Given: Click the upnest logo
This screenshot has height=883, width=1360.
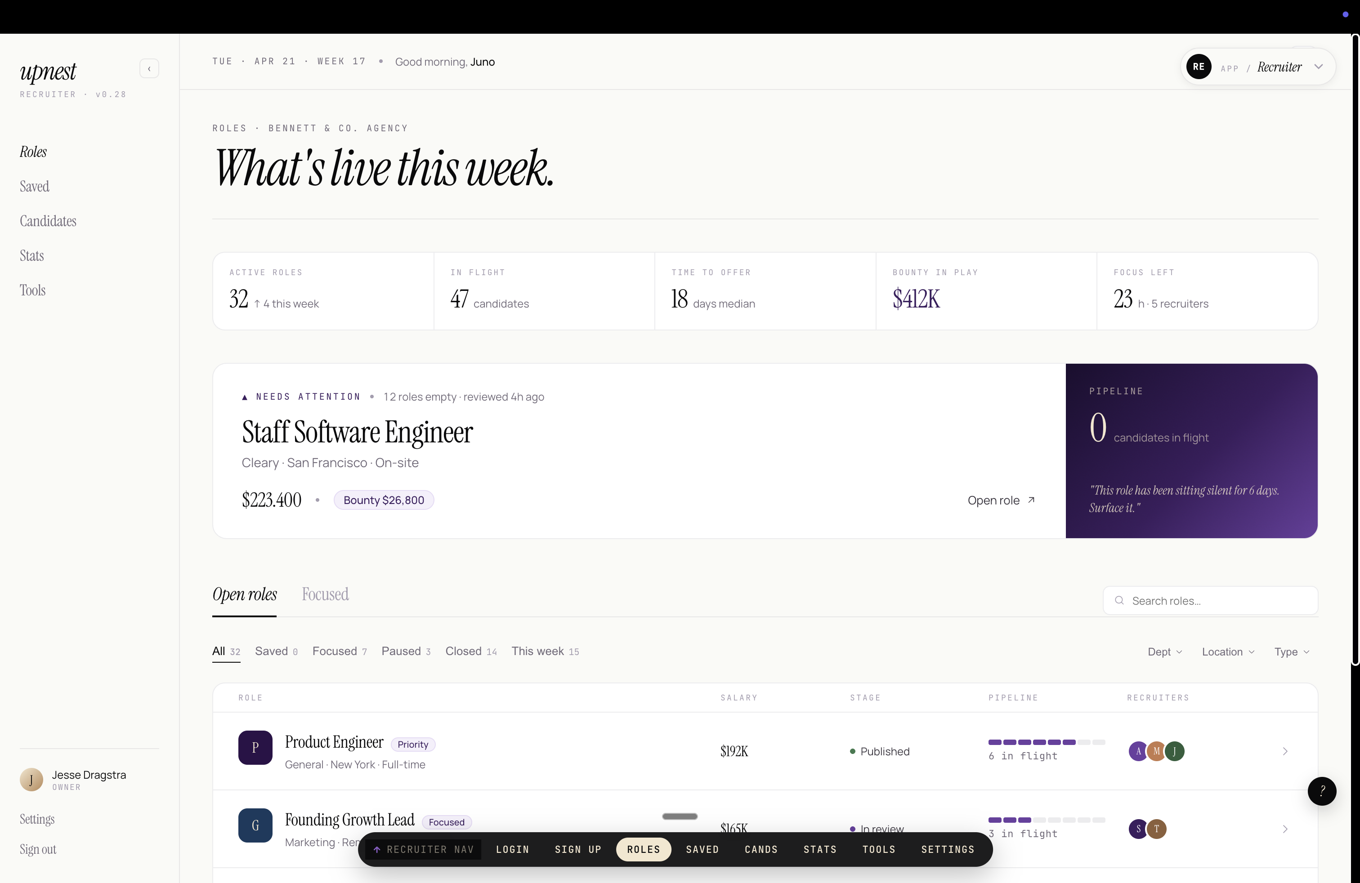Looking at the screenshot, I should 48,72.
